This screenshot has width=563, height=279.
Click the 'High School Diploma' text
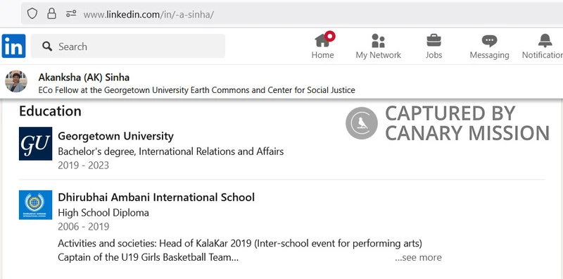(103, 213)
